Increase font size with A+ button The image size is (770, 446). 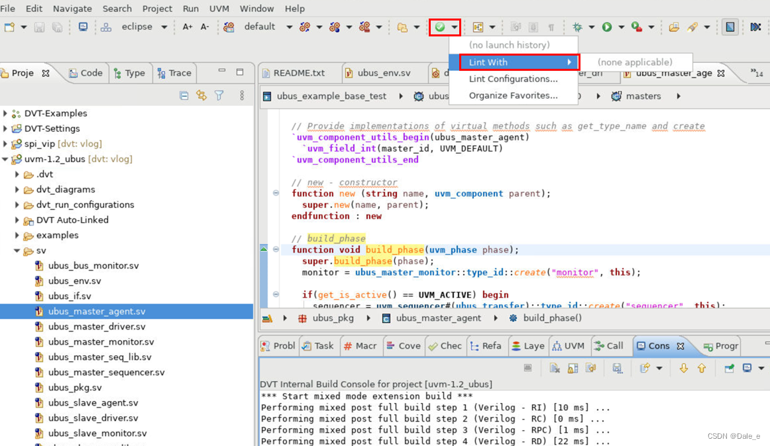(188, 27)
